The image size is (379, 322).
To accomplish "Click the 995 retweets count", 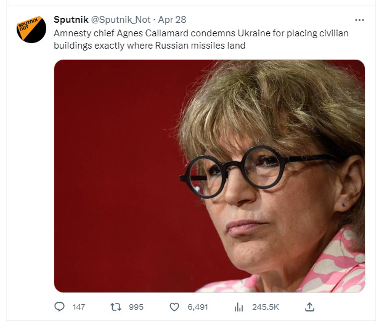I will pos(137,307).
